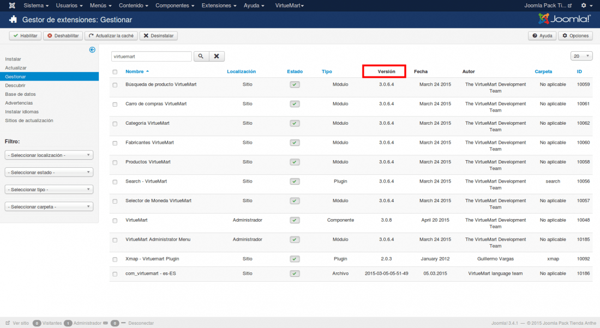Go to Instalar in the sidebar
This screenshot has width=600, height=328.
(13, 59)
